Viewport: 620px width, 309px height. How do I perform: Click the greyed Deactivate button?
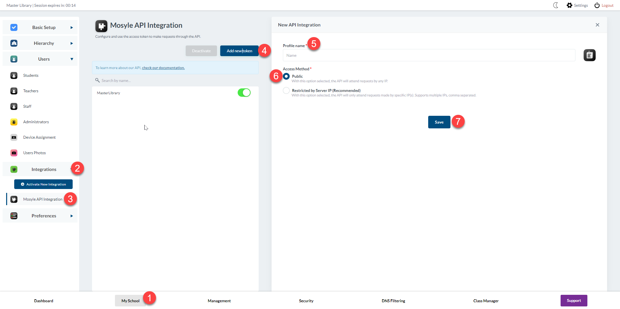pyautogui.click(x=201, y=51)
